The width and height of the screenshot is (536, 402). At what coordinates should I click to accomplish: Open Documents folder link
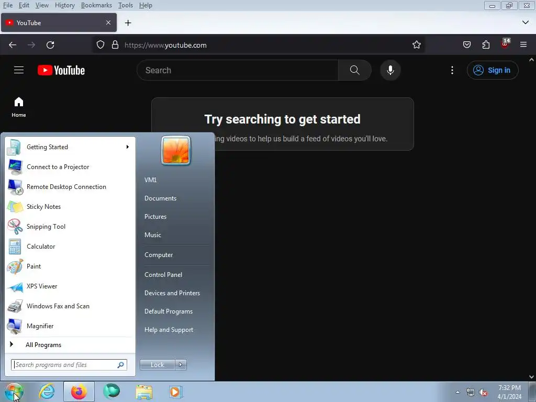160,198
